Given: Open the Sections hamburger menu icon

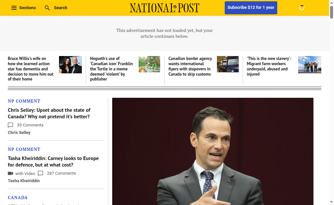Looking at the screenshot, I should click(x=14, y=8).
